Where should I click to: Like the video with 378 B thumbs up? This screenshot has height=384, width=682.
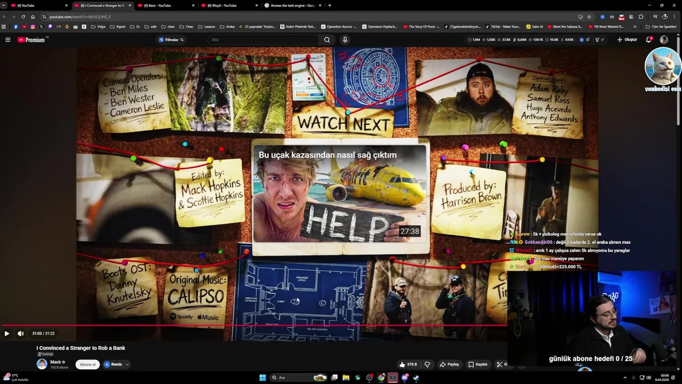click(x=408, y=364)
